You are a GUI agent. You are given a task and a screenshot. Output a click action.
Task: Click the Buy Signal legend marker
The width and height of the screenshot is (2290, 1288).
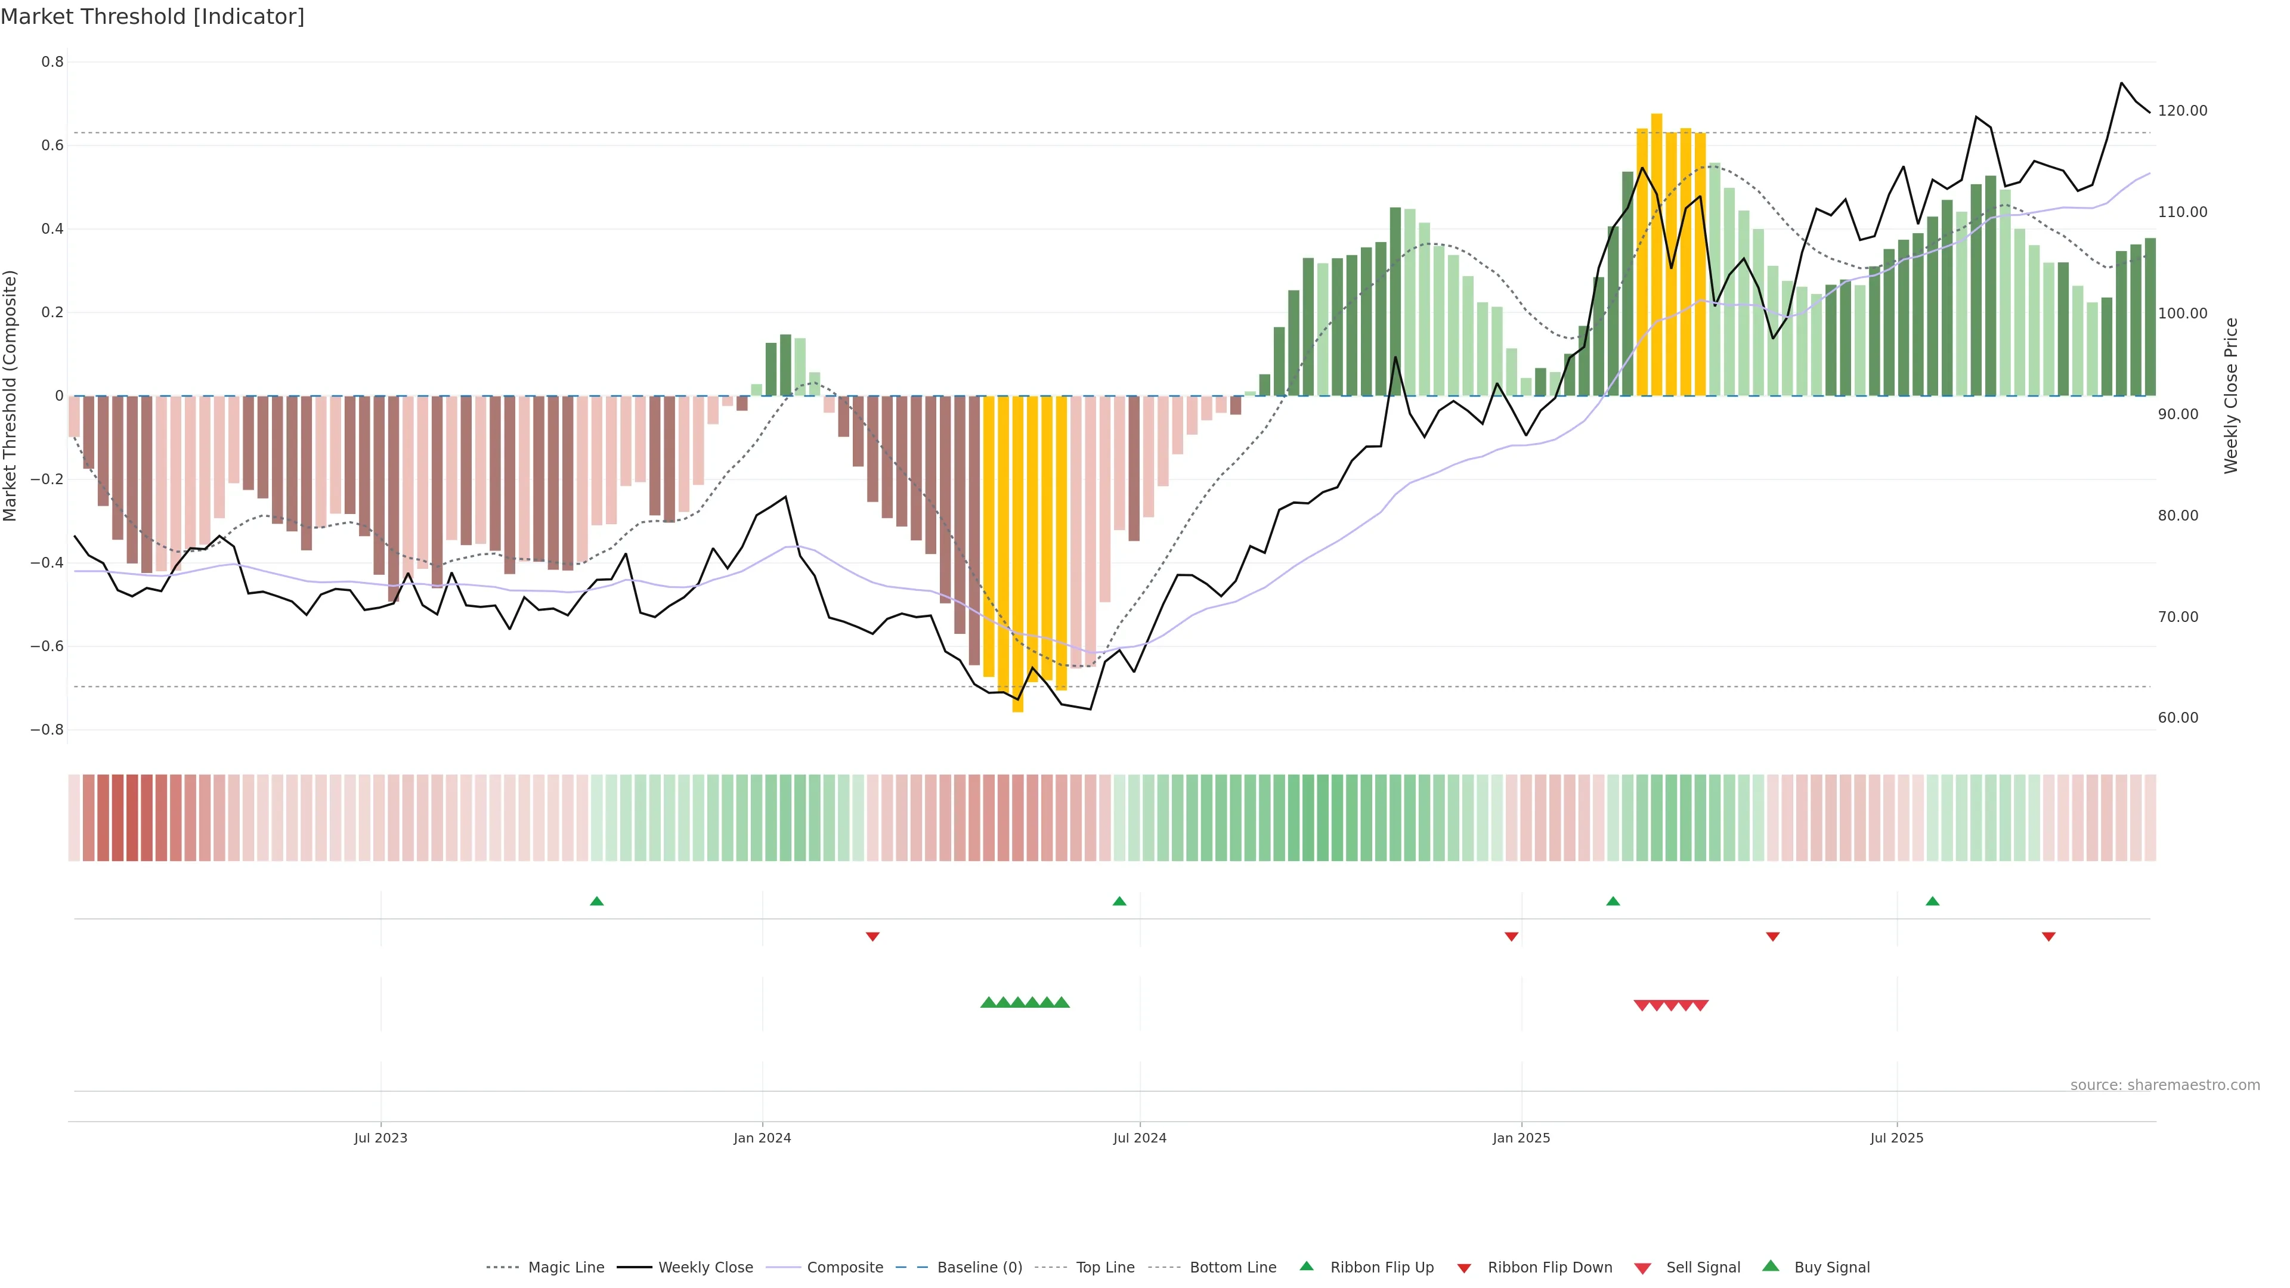click(x=1771, y=1266)
